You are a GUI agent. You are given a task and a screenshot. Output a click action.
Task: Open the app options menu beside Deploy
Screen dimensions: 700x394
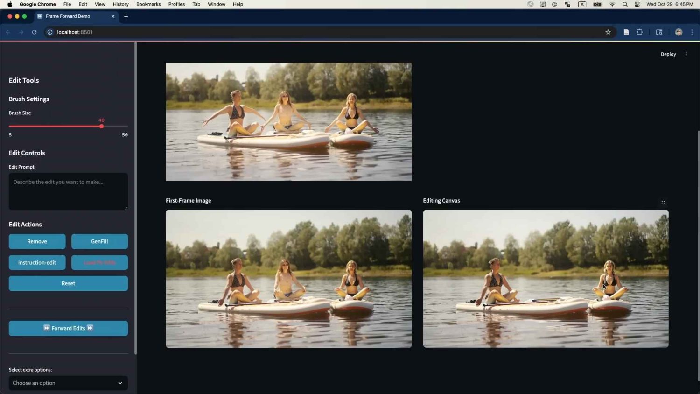(686, 54)
